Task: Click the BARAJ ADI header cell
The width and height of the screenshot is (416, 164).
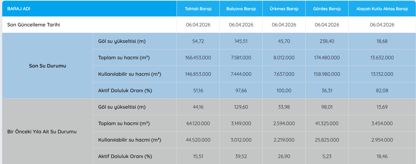Action: click(19, 9)
